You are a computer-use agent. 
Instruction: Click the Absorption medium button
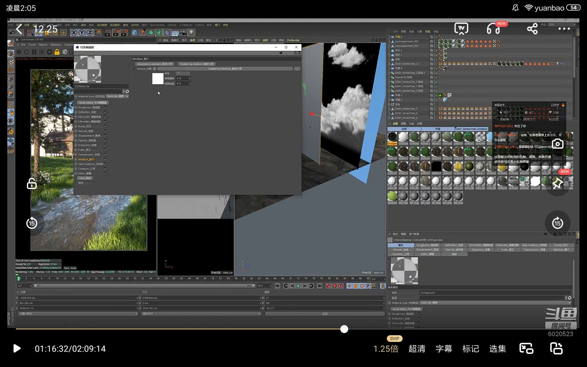[155, 64]
